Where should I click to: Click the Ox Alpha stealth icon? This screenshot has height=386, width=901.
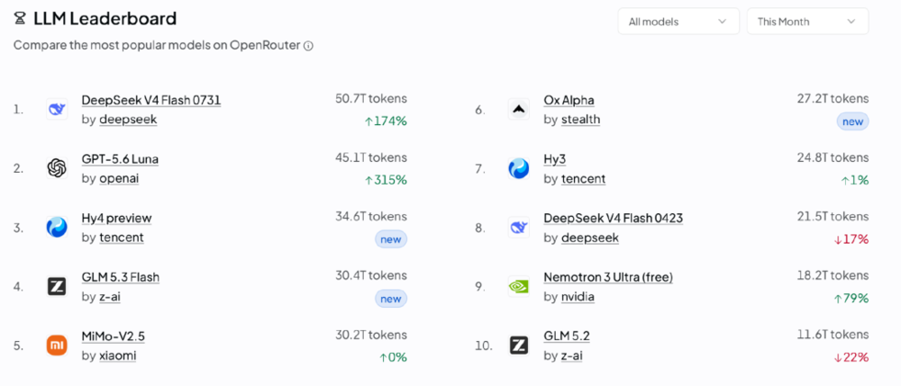coord(519,109)
